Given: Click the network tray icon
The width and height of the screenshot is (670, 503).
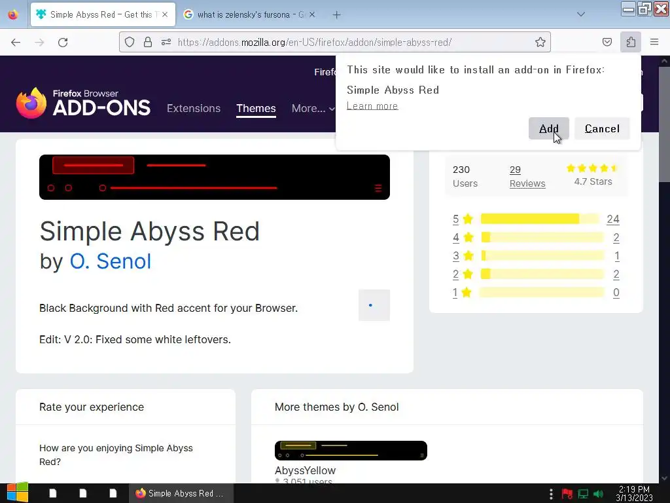Looking at the screenshot, I should point(583,494).
